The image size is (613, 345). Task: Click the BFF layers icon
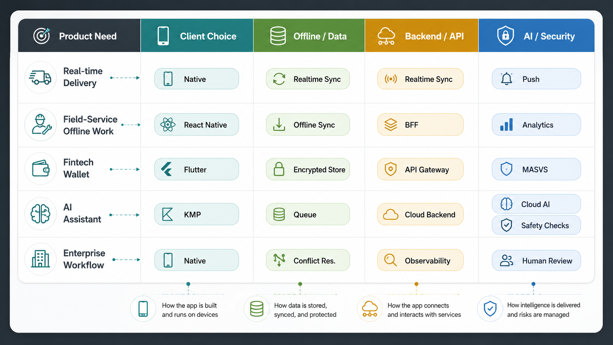(391, 125)
